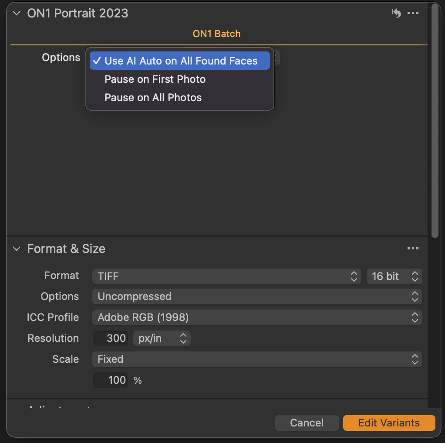The height and width of the screenshot is (443, 445).
Task: Open the px/in resolution unit dropdown
Action: click(x=162, y=338)
